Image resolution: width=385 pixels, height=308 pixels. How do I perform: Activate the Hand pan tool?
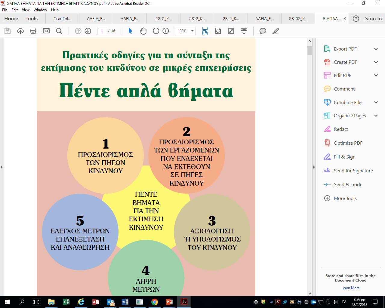(143, 31)
